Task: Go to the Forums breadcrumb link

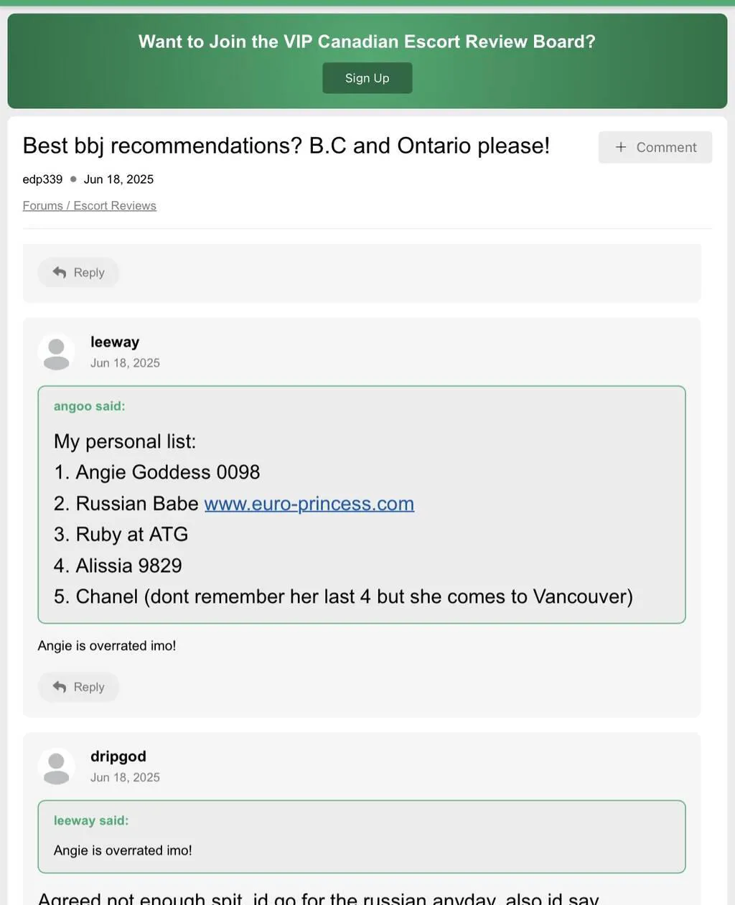Action: click(x=42, y=206)
